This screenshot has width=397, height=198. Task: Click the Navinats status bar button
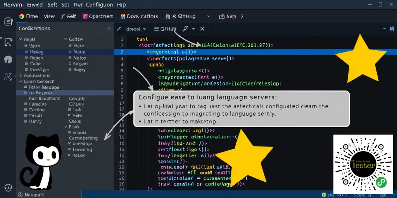(31, 195)
